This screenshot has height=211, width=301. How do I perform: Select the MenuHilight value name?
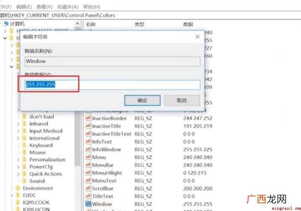tap(107, 173)
